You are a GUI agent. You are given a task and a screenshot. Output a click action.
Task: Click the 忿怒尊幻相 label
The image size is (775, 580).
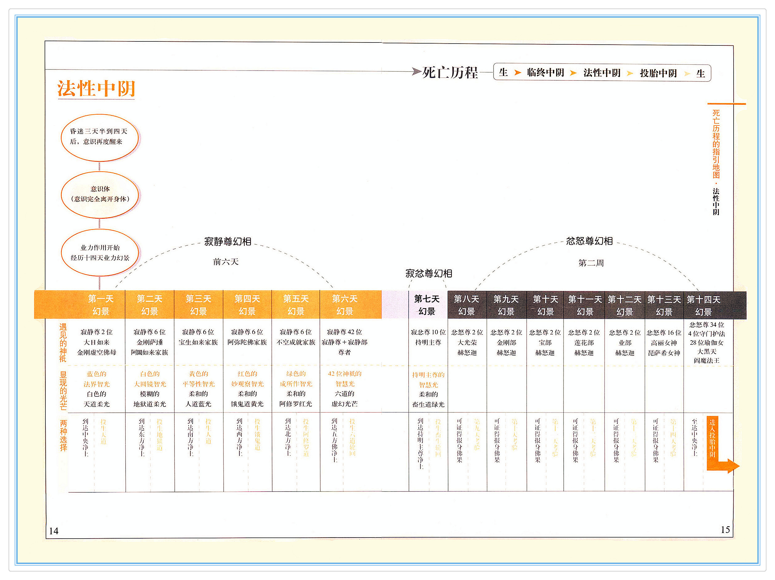(590, 241)
